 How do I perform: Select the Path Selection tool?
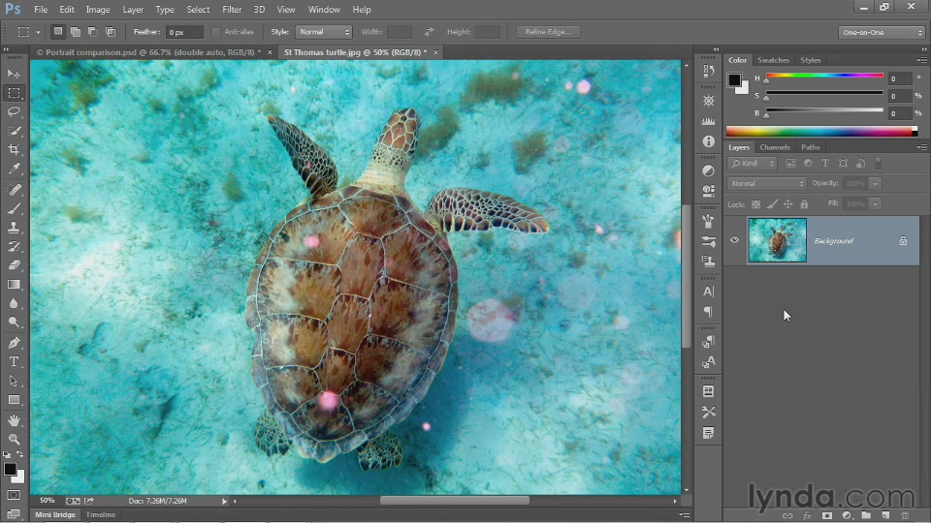14,381
